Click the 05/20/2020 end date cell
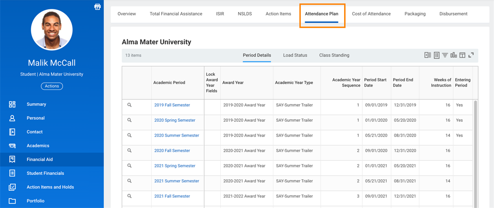Image resolution: width=494 pixels, height=208 pixels. pos(405,120)
